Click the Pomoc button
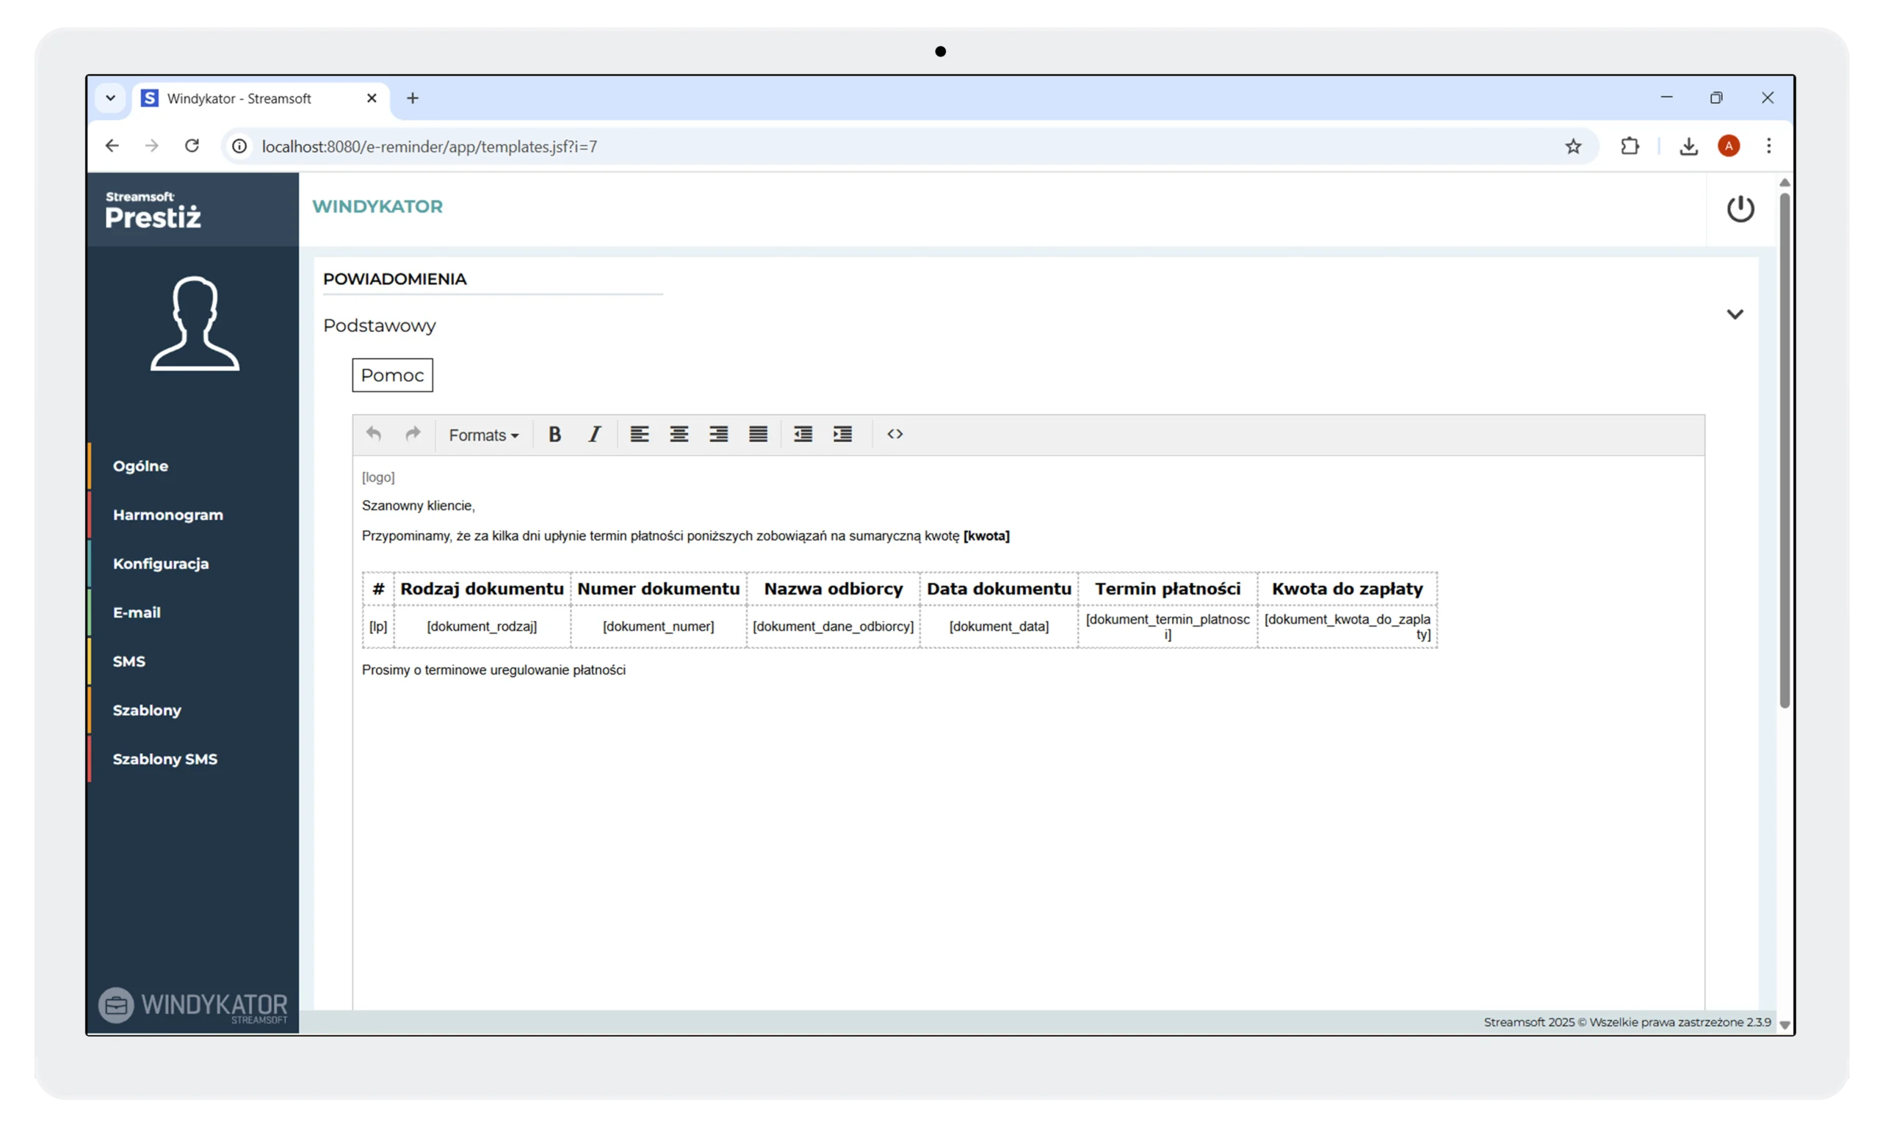Screen dimensions: 1880x1127 (392, 375)
